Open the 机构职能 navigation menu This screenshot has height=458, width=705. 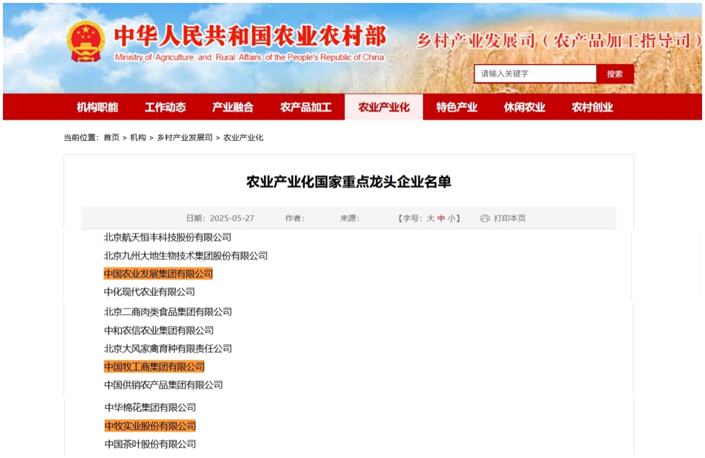click(x=98, y=107)
